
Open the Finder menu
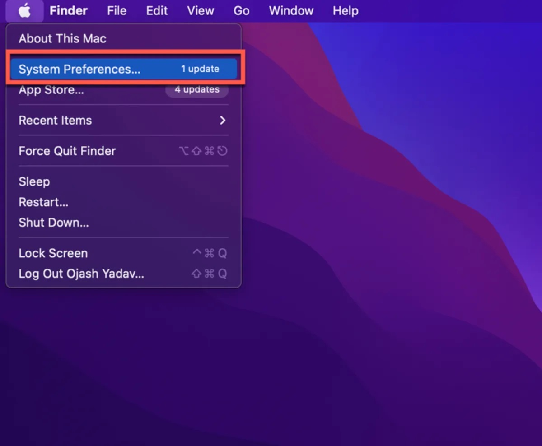(x=69, y=10)
